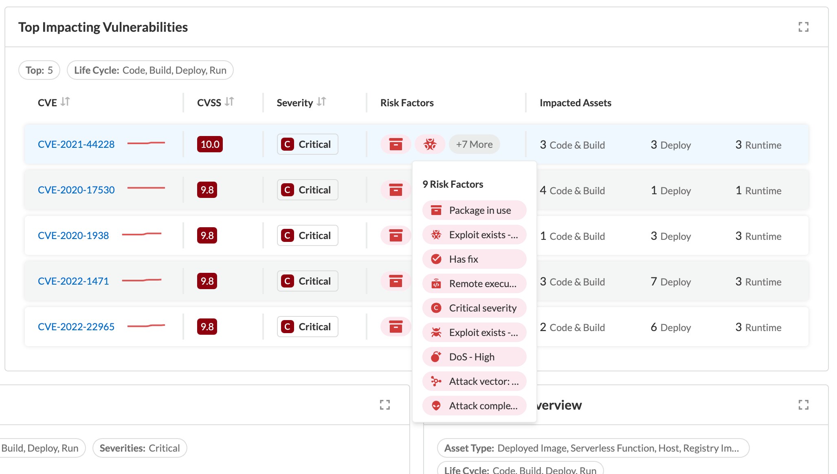
Task: Select 'DoS - High' risk factor entry
Action: (x=474, y=357)
